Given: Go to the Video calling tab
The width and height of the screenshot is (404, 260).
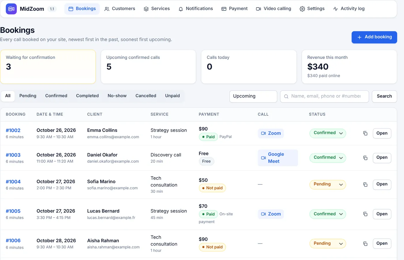Looking at the screenshot, I should pyautogui.click(x=274, y=9).
